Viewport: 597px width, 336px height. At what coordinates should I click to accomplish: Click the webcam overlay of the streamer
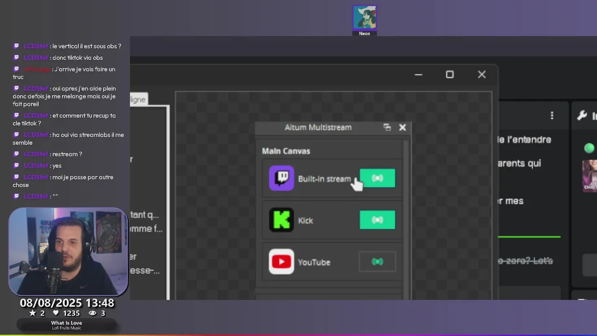point(68,252)
